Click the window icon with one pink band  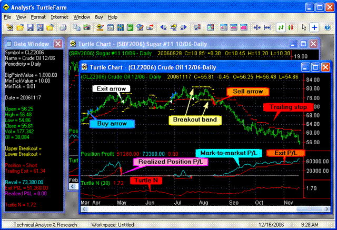234,27
